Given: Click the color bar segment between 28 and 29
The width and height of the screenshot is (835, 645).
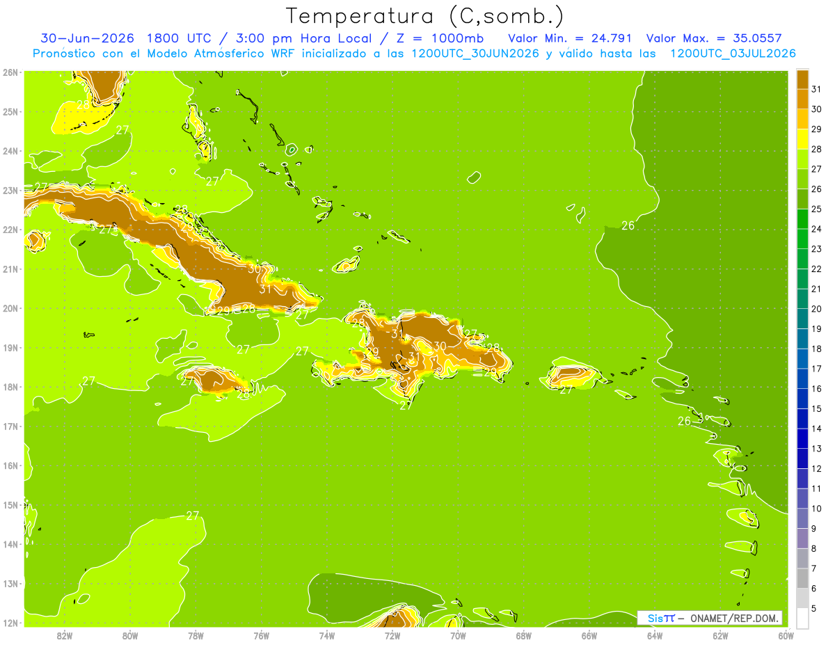Looking at the screenshot, I should click(x=802, y=139).
